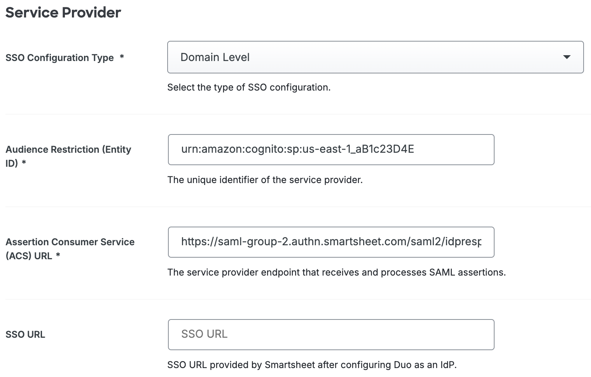This screenshot has height=377, width=591.
Task: Click the Audience Restriction Entity ID field
Action: tap(330, 150)
